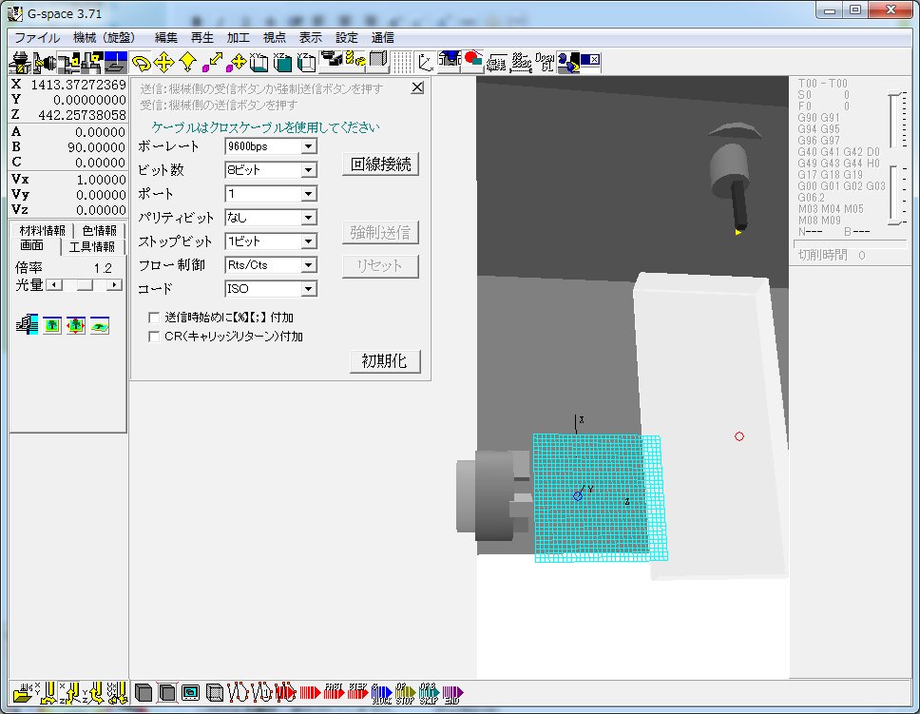920x714 pixels.
Task: Open the ボーレート 9600bps dropdown
Action: click(307, 146)
